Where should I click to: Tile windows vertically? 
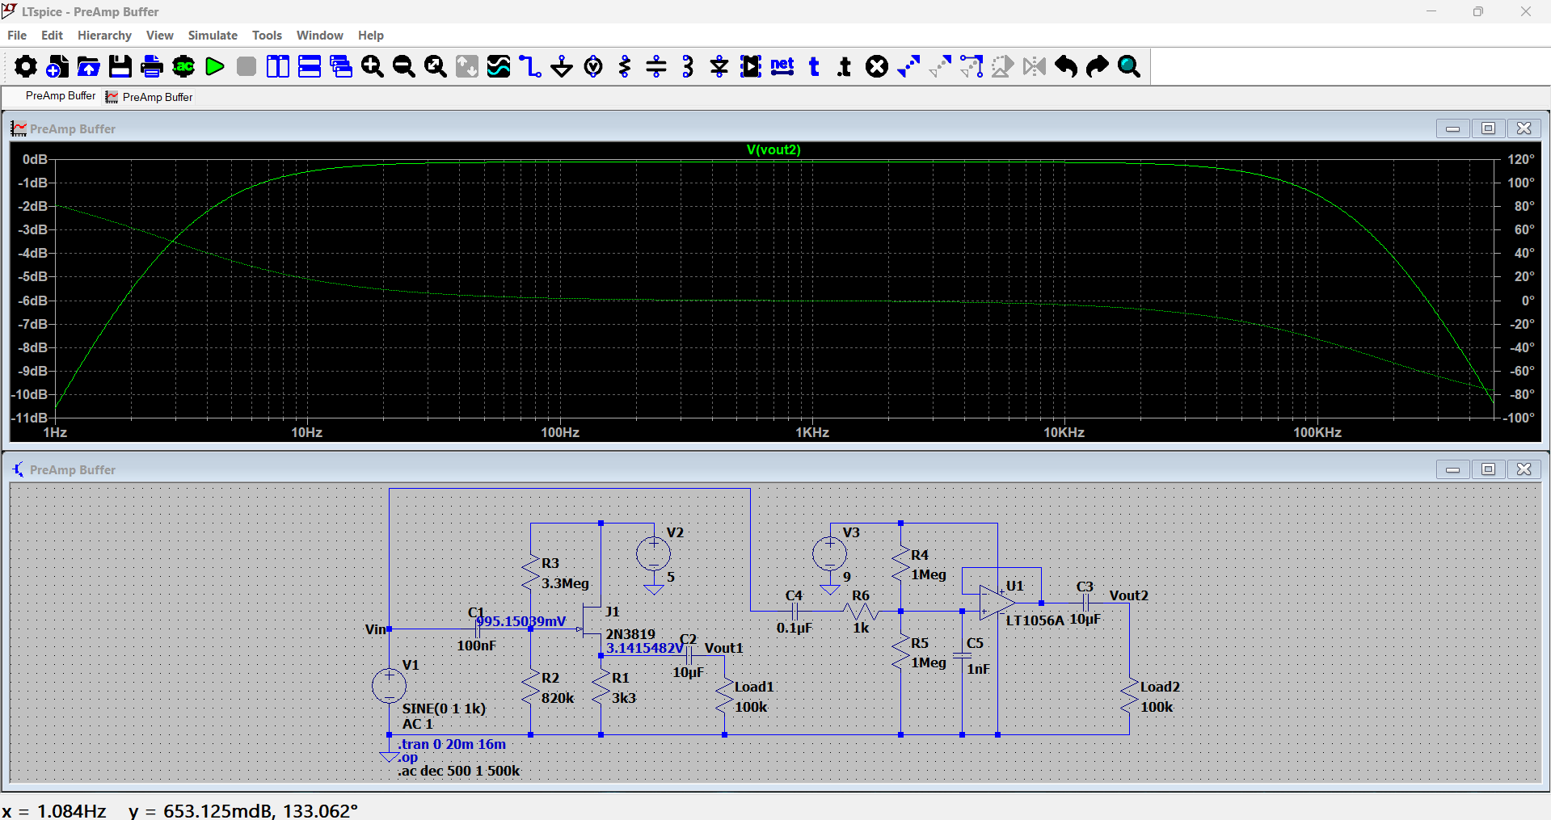[278, 66]
